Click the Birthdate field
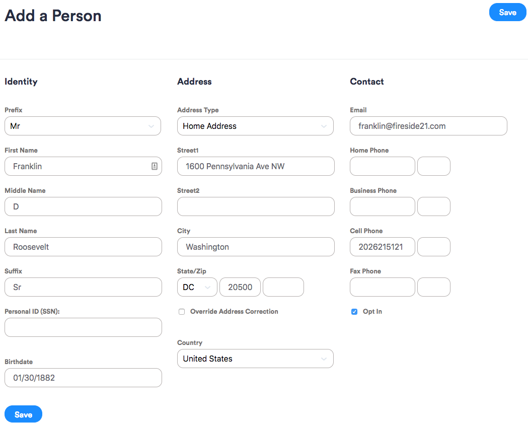Viewport: 528px width, 423px height. 83,378
